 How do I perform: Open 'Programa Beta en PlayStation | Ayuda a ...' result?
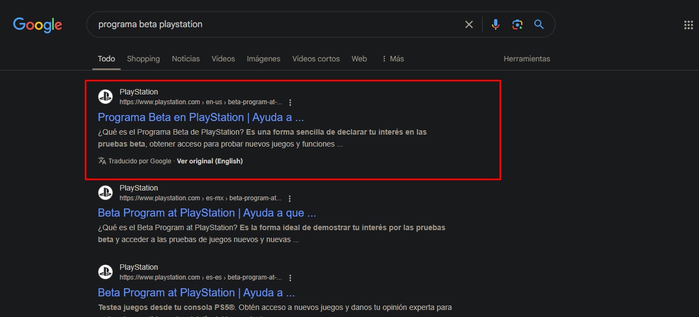[x=201, y=117]
